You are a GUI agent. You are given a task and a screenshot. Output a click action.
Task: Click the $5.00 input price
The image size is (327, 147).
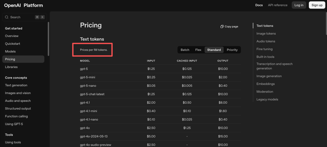(x=151, y=136)
